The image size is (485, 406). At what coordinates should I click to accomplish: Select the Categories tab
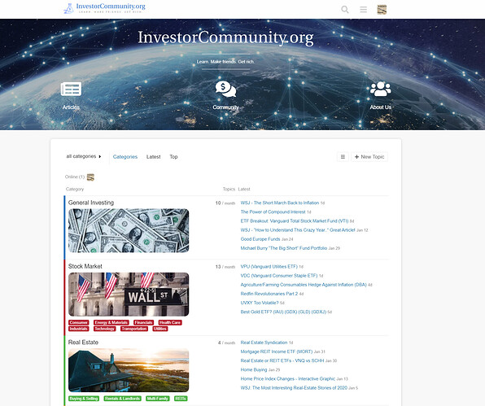(125, 157)
